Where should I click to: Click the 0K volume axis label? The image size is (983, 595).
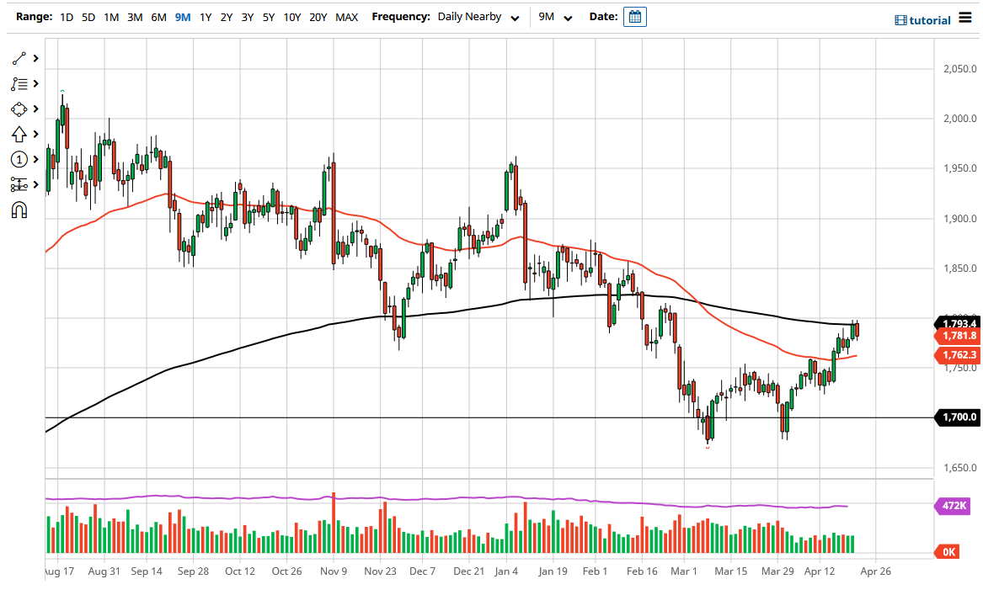coord(948,552)
